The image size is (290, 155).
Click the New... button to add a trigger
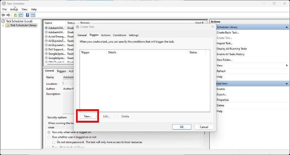(x=88, y=116)
